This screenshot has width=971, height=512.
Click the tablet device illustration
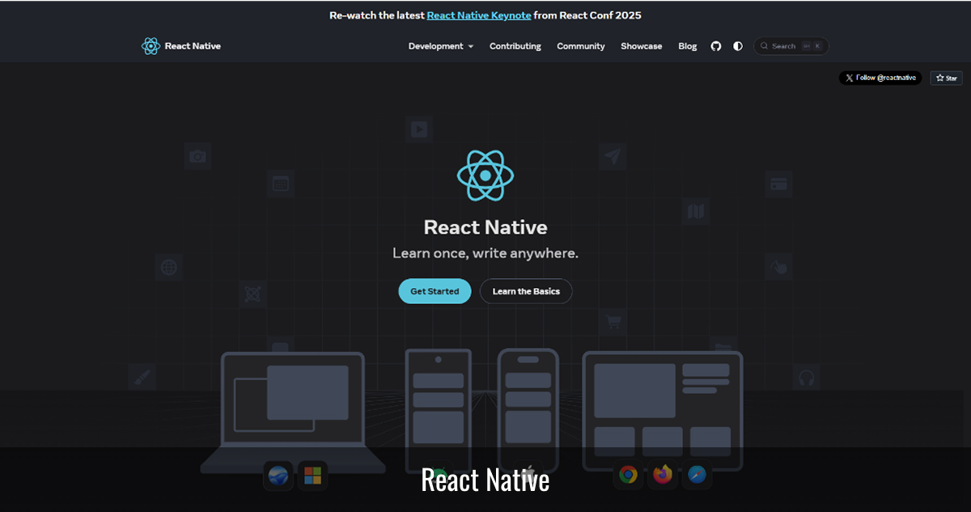click(x=663, y=411)
